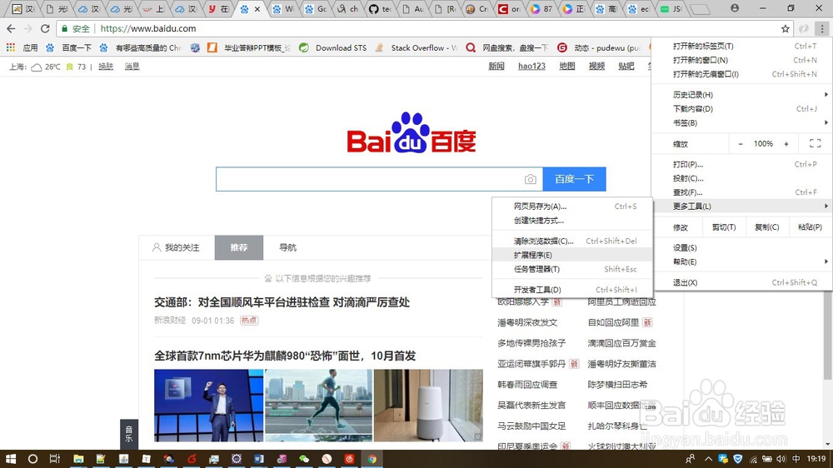The width and height of the screenshot is (833, 468).
Task: Close the active Baidu tab
Action: coord(257,9)
